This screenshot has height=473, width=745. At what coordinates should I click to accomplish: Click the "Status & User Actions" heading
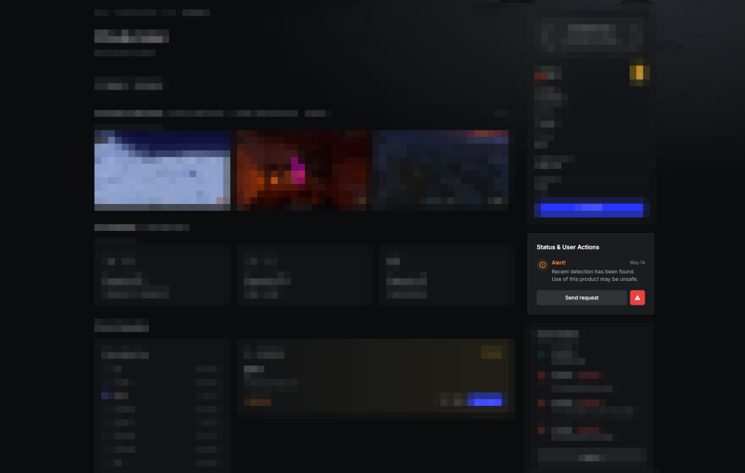tap(568, 247)
